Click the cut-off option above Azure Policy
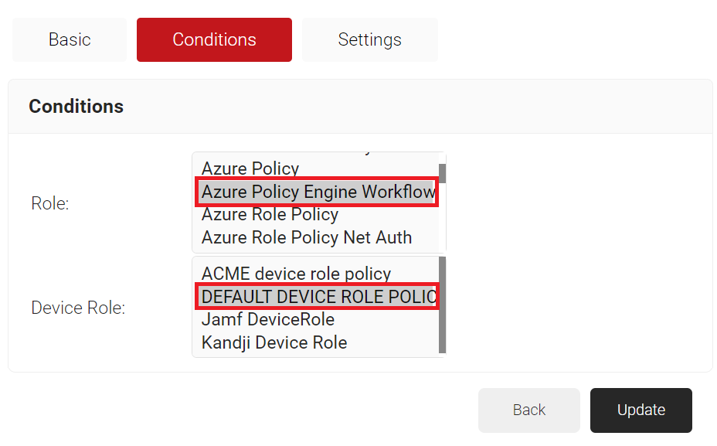The image size is (717, 446). point(317,154)
